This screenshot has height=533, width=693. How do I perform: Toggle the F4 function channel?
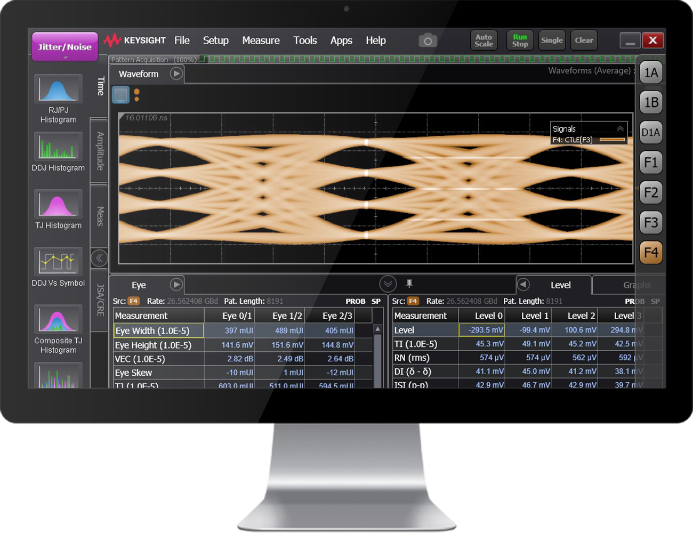coord(650,253)
